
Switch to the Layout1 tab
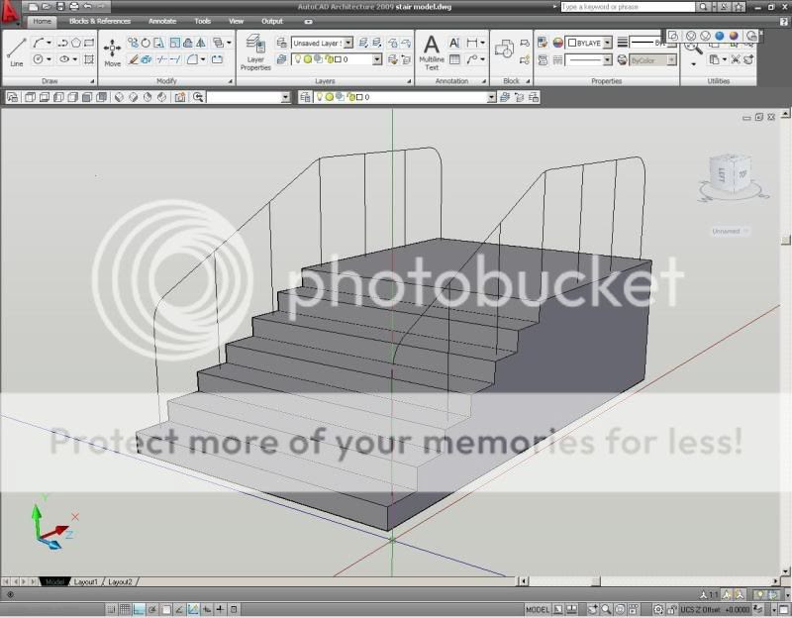[x=86, y=582]
